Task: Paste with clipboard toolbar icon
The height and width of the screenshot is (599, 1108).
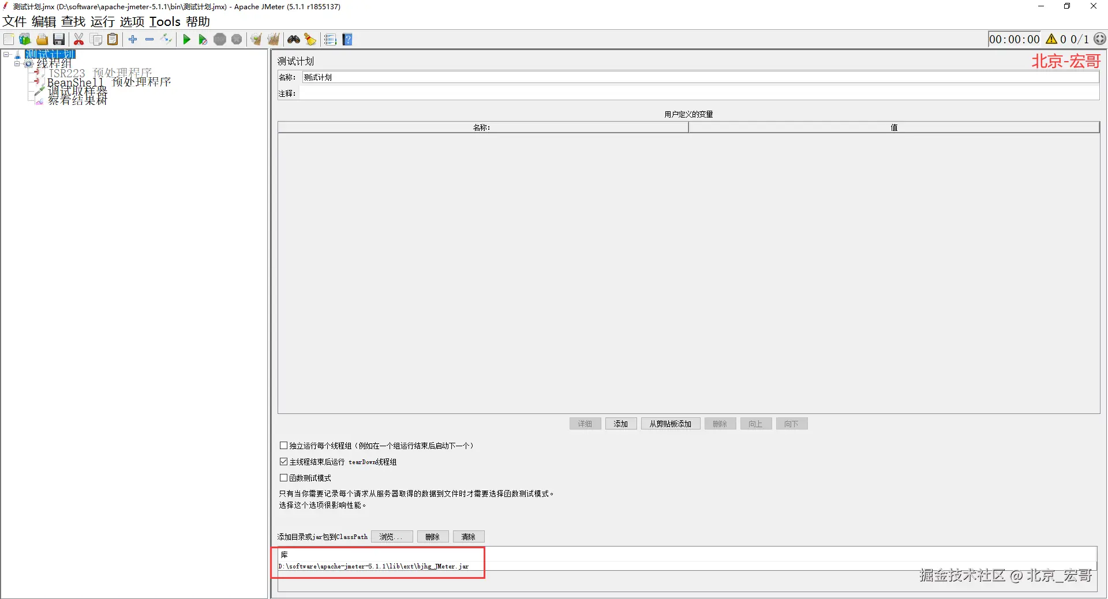Action: (113, 39)
